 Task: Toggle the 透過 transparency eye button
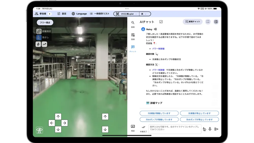(x=39, y=130)
